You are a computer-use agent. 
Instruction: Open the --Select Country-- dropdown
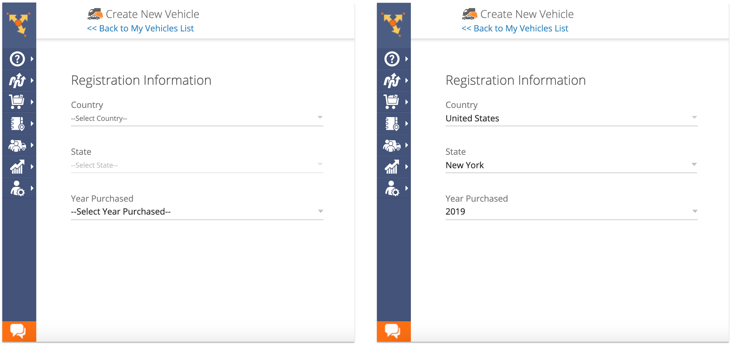click(197, 118)
